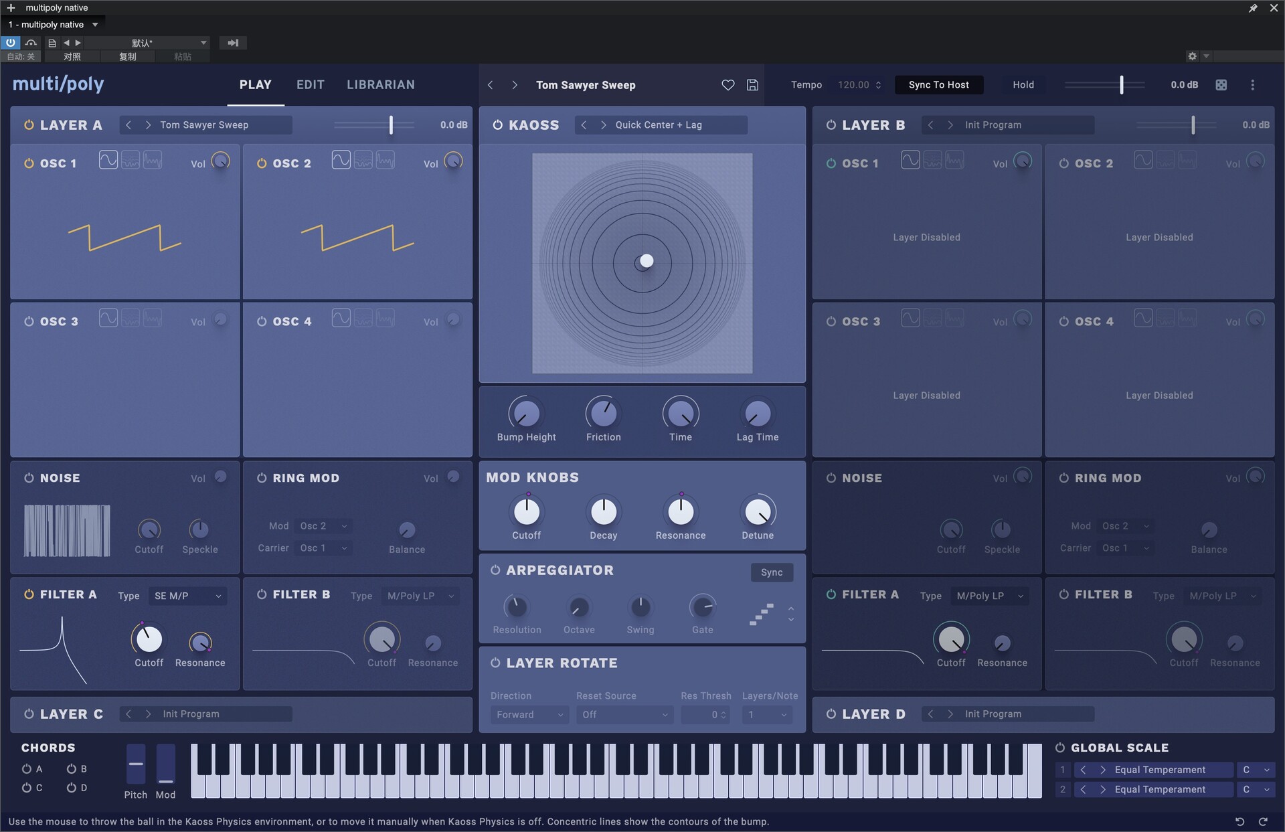Select OSC 4 classic waveform mode icon
This screenshot has height=832, width=1285.
(x=341, y=318)
